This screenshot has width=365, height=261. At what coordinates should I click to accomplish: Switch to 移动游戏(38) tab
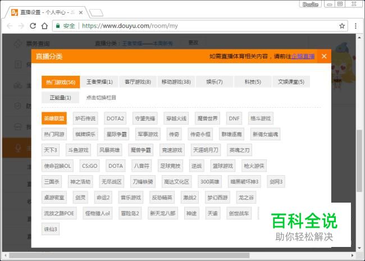176,82
